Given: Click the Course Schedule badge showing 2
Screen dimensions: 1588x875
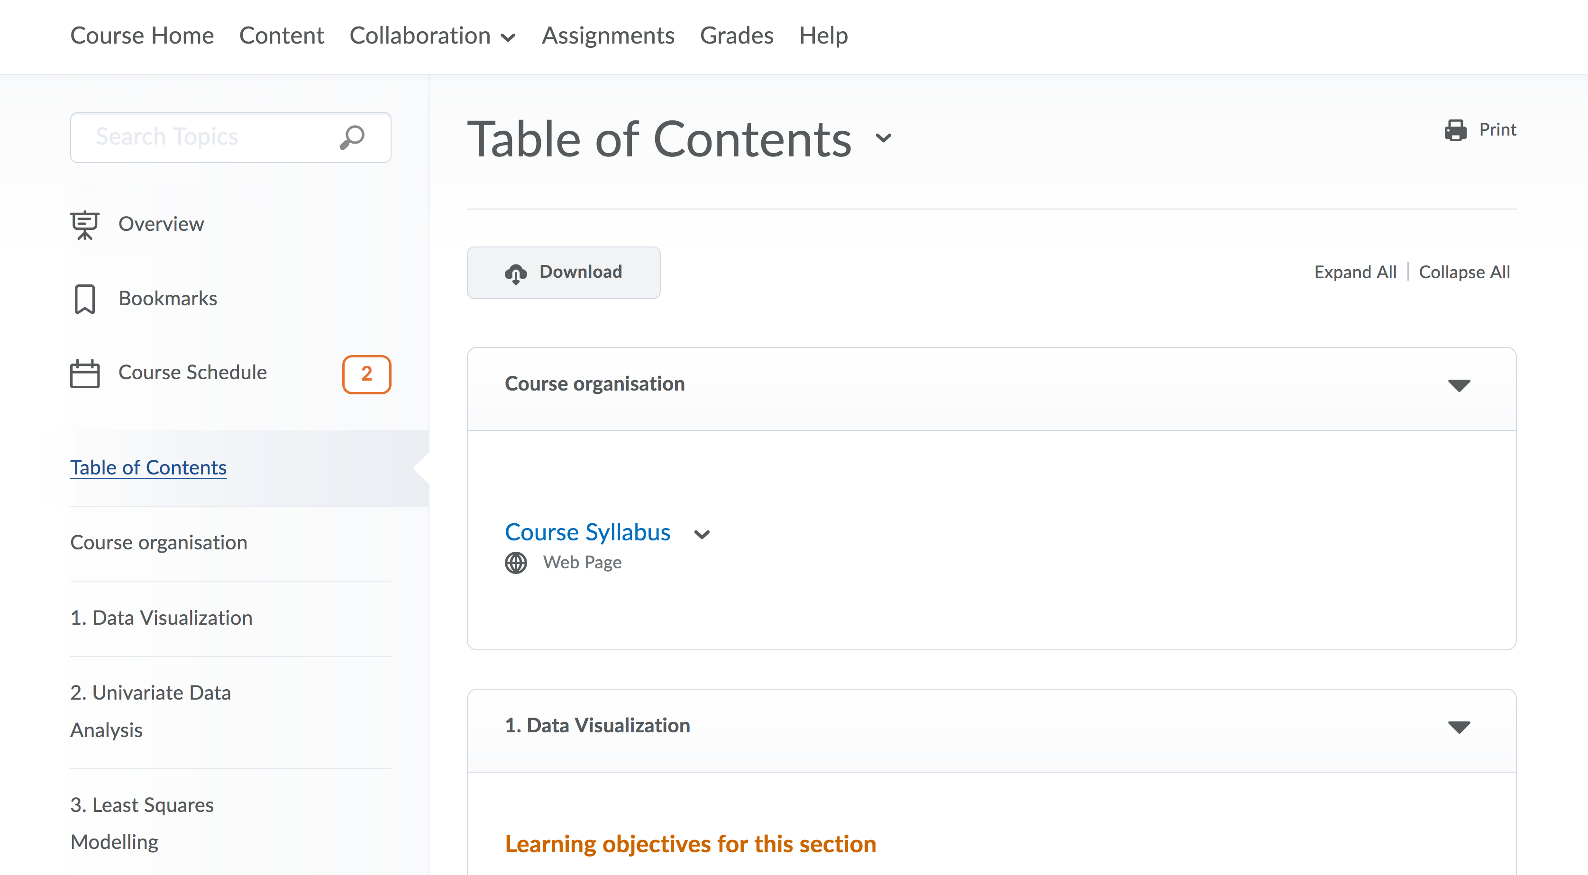Looking at the screenshot, I should [x=366, y=374].
